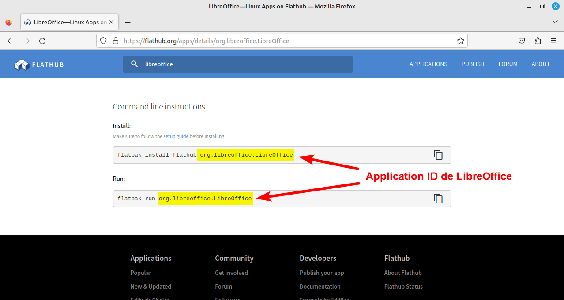The image size is (564, 300).
Task: Click the site security padlock icon
Action: (x=116, y=41)
